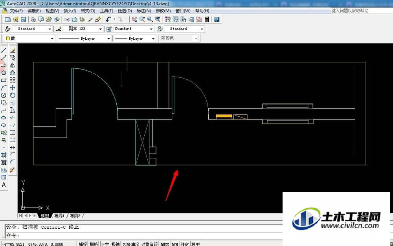Open the 视图(V) menu
The height and width of the screenshot is (246, 393).
pyautogui.click(x=52, y=11)
